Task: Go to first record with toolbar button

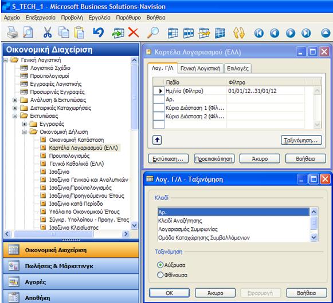Action: pyautogui.click(x=258, y=33)
